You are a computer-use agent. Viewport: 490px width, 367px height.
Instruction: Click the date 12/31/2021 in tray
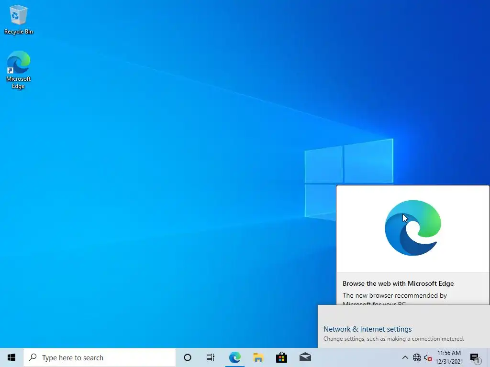click(x=449, y=362)
